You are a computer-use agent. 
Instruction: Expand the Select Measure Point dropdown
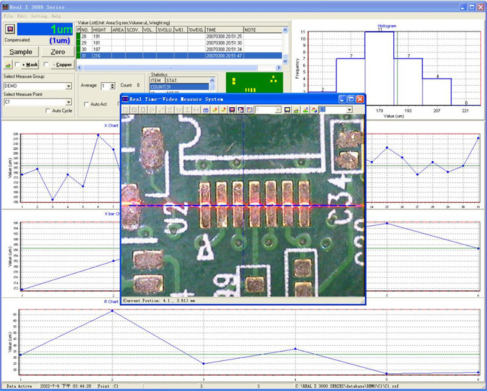click(68, 102)
